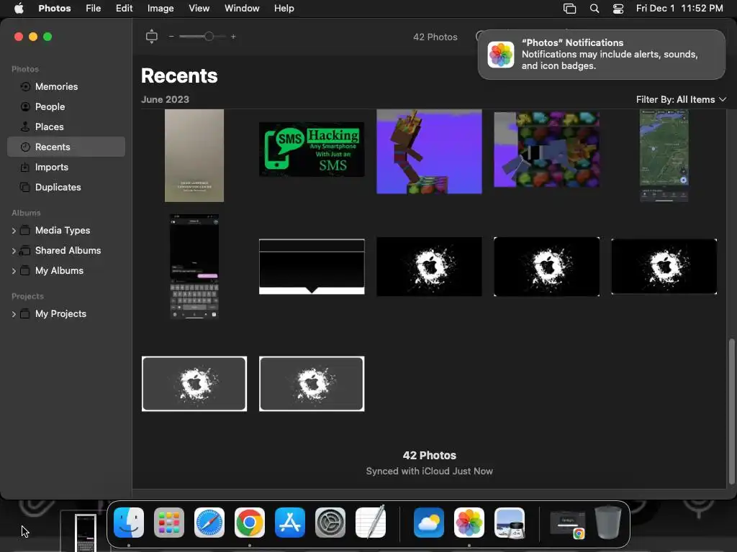Click the Places pin icon
The image size is (737, 552).
click(x=25, y=126)
